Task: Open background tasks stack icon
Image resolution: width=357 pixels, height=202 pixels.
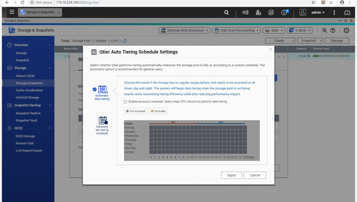Action: (258, 12)
